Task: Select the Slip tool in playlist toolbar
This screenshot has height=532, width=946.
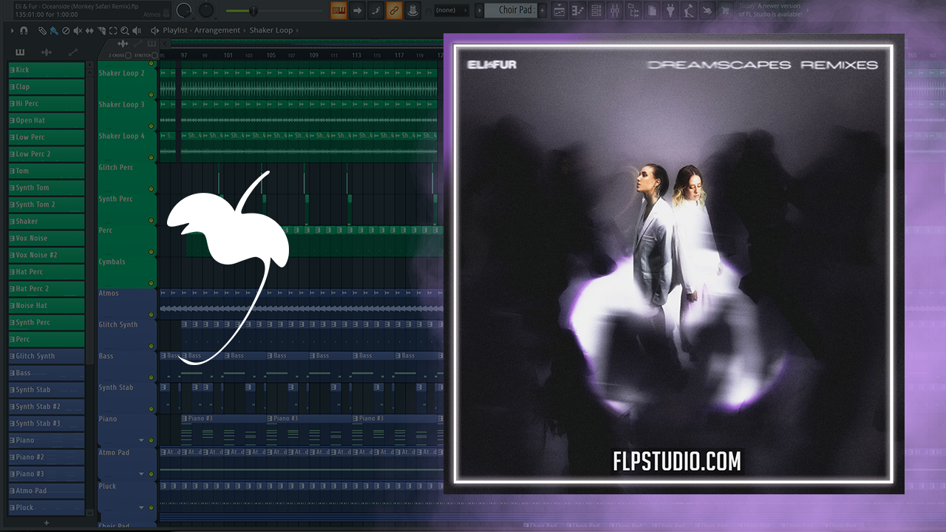Action: click(x=89, y=30)
